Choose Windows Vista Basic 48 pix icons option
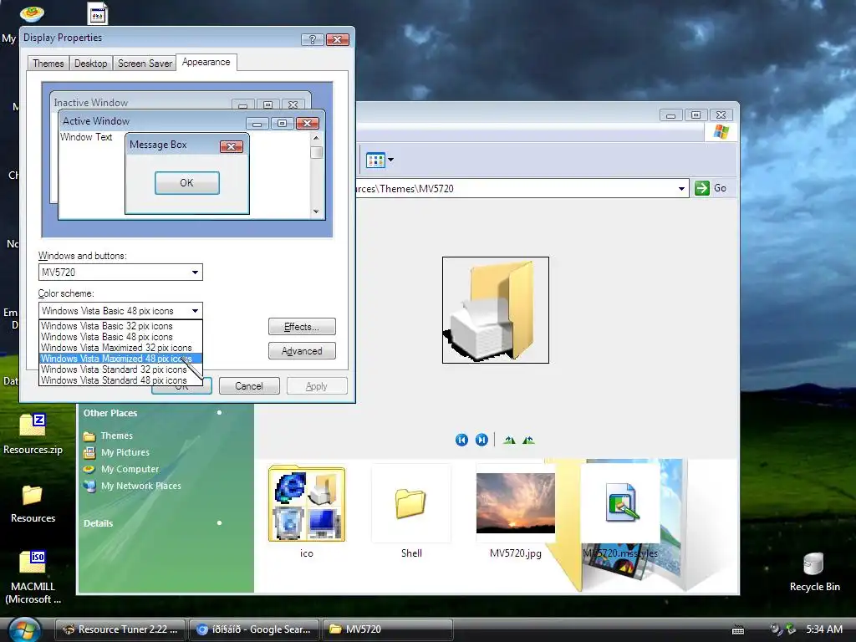856x642 pixels. [120, 337]
